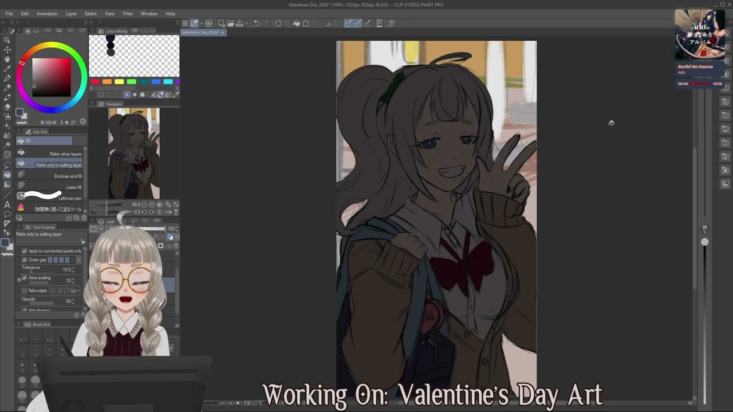The width and height of the screenshot is (733, 412).
Task: Adjust the Opacity value stepper in Tool Property
Action: click(x=73, y=301)
